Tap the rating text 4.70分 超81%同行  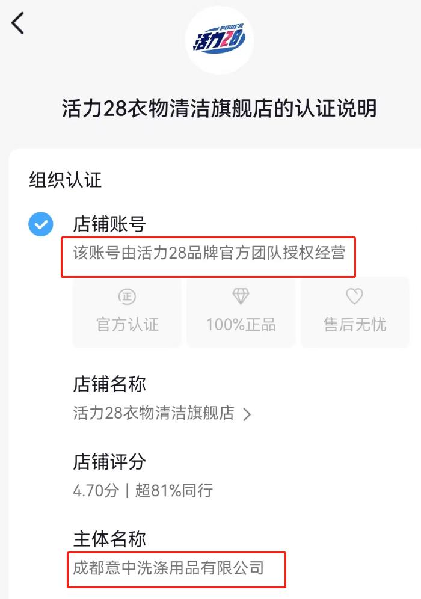point(143,491)
